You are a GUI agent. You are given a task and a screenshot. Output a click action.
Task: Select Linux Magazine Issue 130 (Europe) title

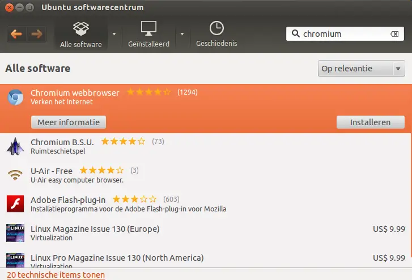click(95, 229)
